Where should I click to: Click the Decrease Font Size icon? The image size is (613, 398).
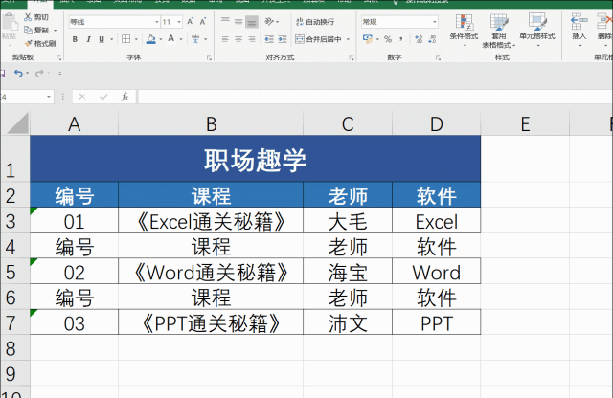point(203,22)
